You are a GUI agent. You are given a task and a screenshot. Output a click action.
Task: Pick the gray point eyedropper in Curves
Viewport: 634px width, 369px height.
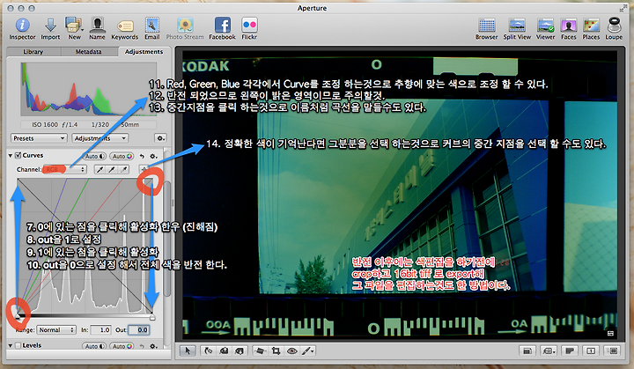pyautogui.click(x=112, y=170)
